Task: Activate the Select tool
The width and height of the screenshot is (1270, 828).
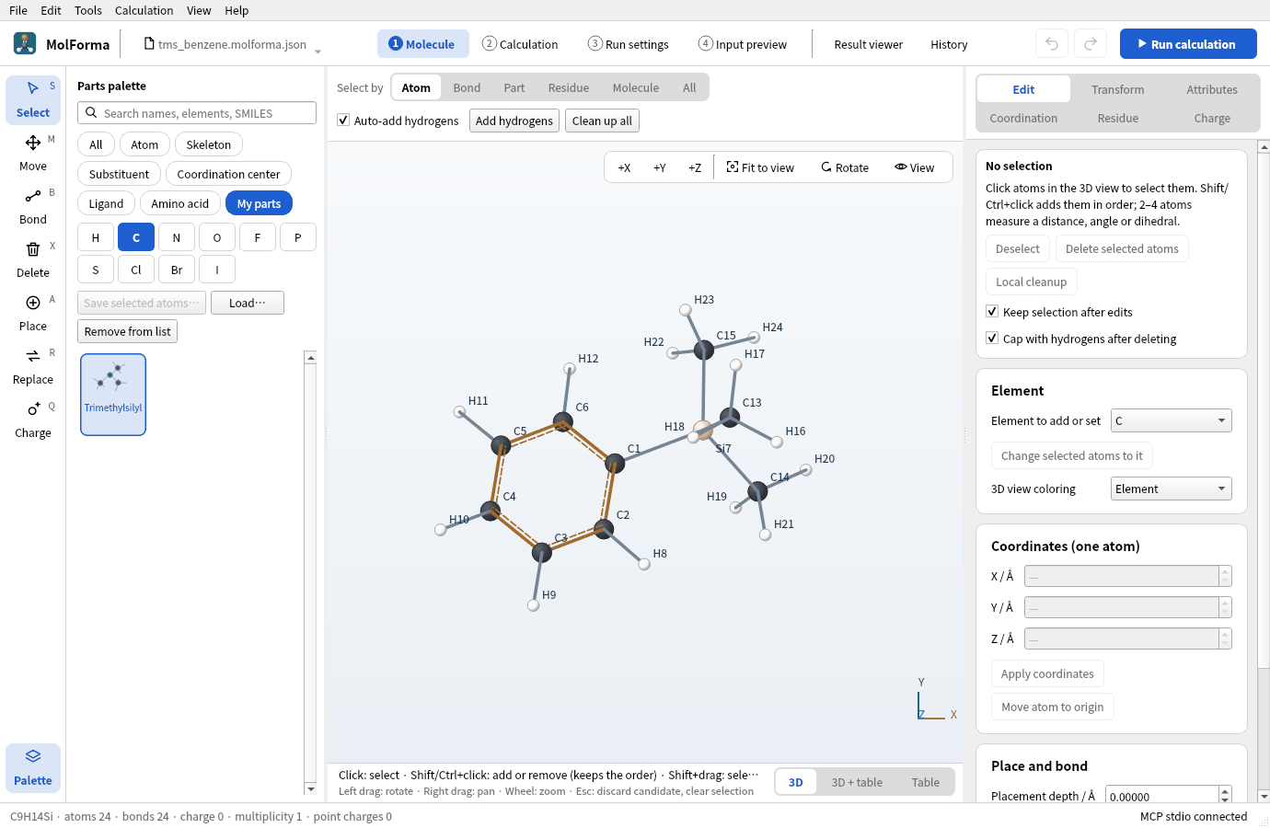Action: [33, 99]
